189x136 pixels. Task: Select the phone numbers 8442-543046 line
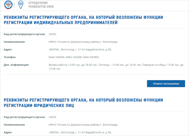pyautogui.click(x=74, y=57)
